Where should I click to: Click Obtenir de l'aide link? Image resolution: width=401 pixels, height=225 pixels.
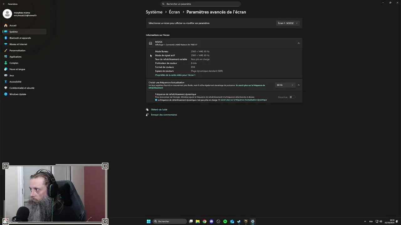click(159, 110)
